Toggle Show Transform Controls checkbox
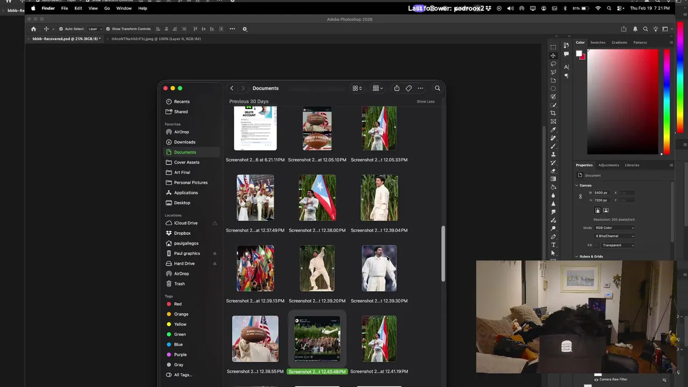This screenshot has width=688, height=387. [108, 29]
